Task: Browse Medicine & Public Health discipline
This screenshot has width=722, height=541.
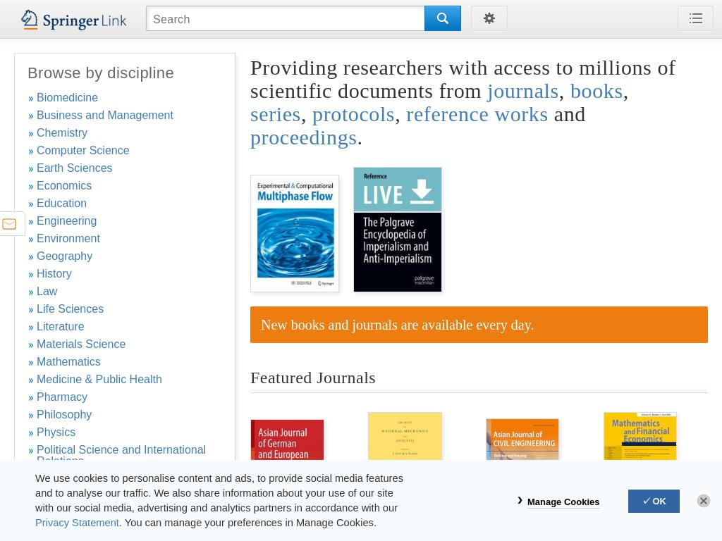Action: coord(99,379)
